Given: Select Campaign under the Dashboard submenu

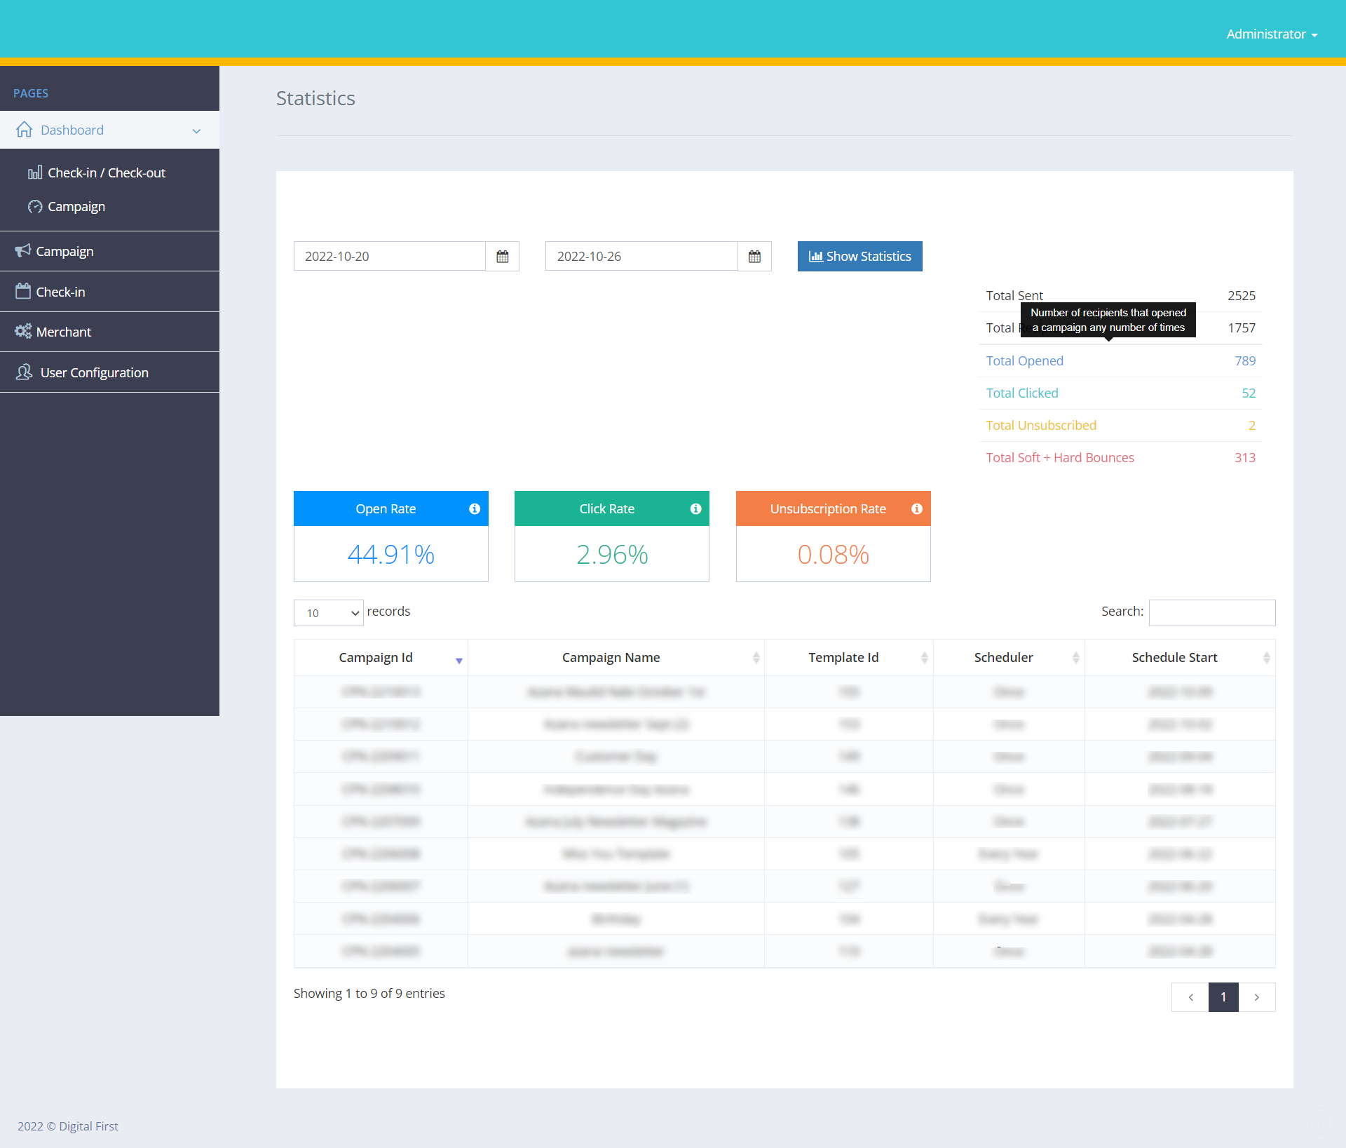Looking at the screenshot, I should click(x=76, y=206).
